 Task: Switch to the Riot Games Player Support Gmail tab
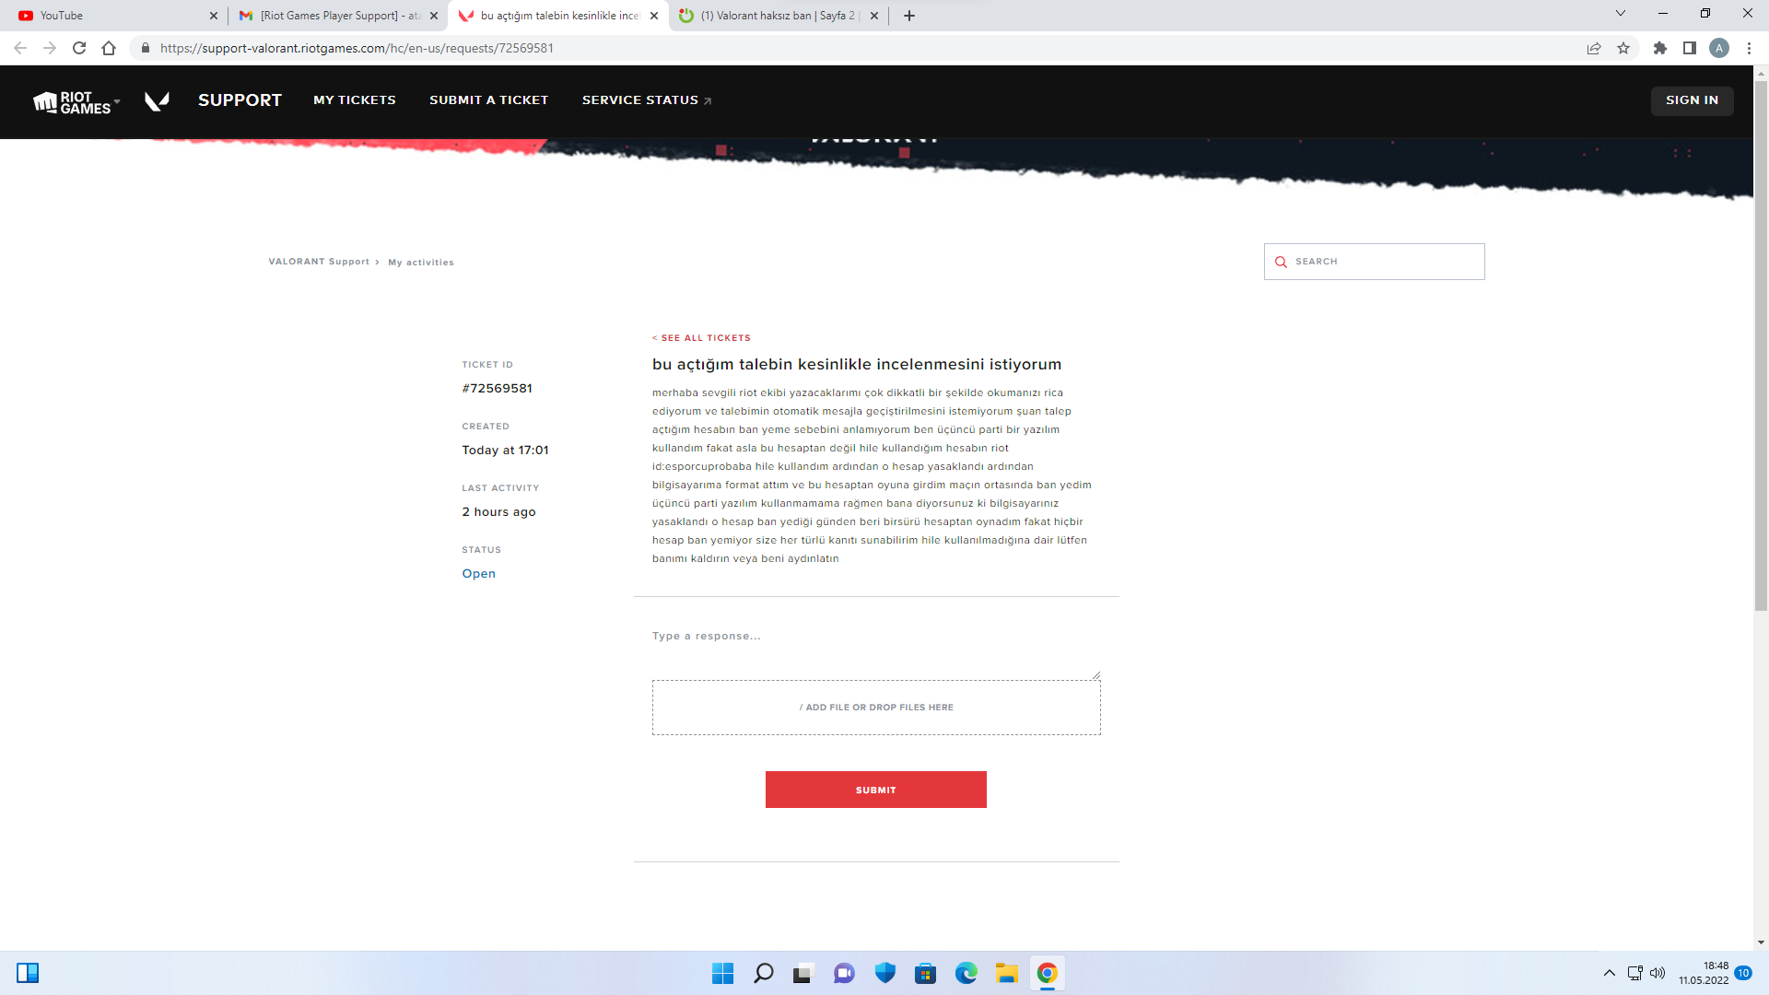[338, 16]
